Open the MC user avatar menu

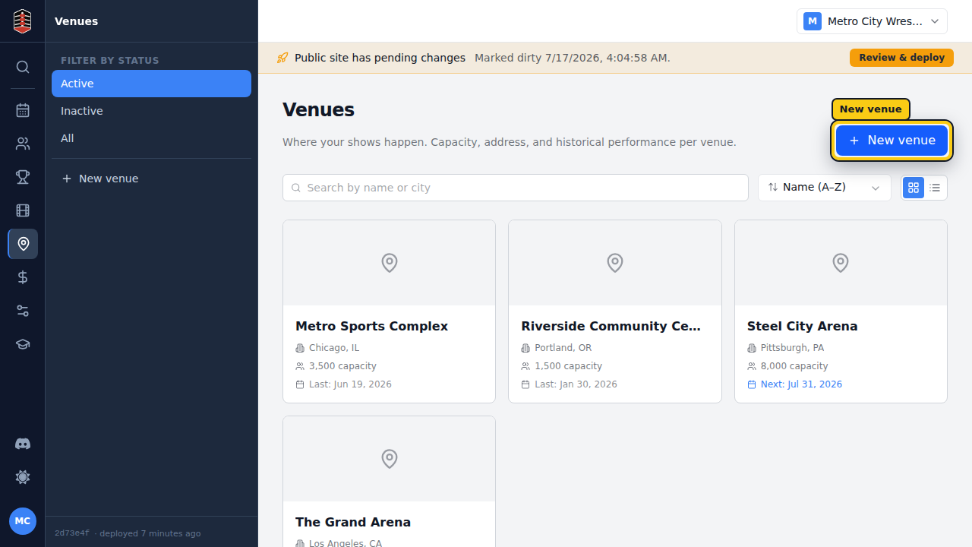[23, 521]
